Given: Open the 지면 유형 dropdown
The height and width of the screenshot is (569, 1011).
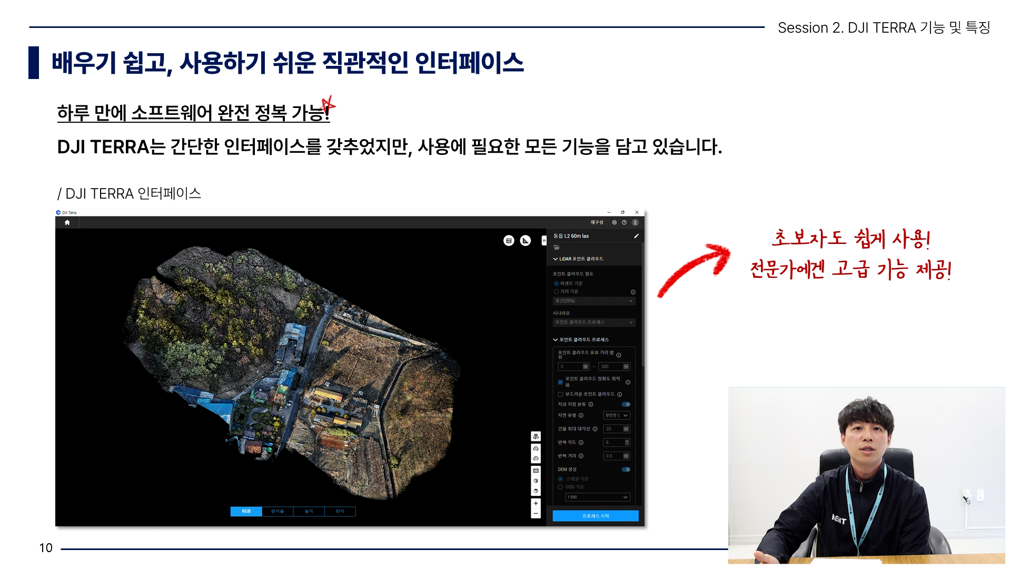Looking at the screenshot, I should [x=617, y=416].
